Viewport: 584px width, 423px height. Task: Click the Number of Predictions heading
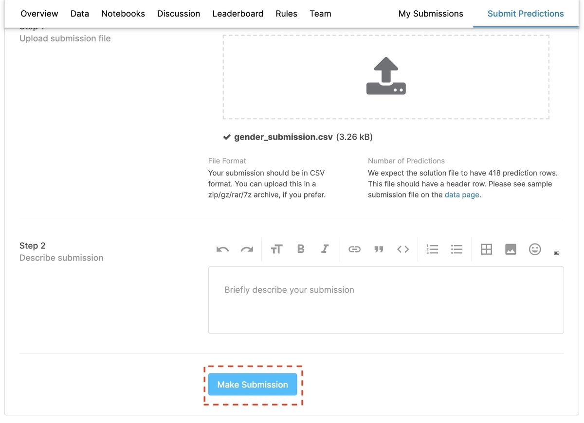[x=406, y=161]
